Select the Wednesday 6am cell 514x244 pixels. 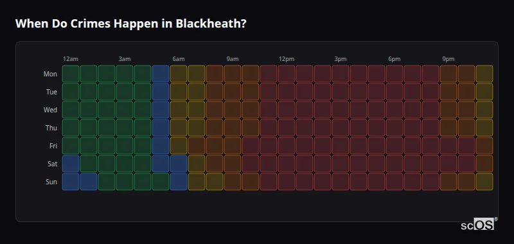coord(179,110)
